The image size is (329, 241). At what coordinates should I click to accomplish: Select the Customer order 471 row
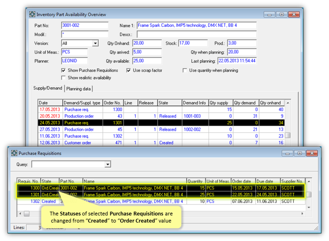click(x=161, y=143)
